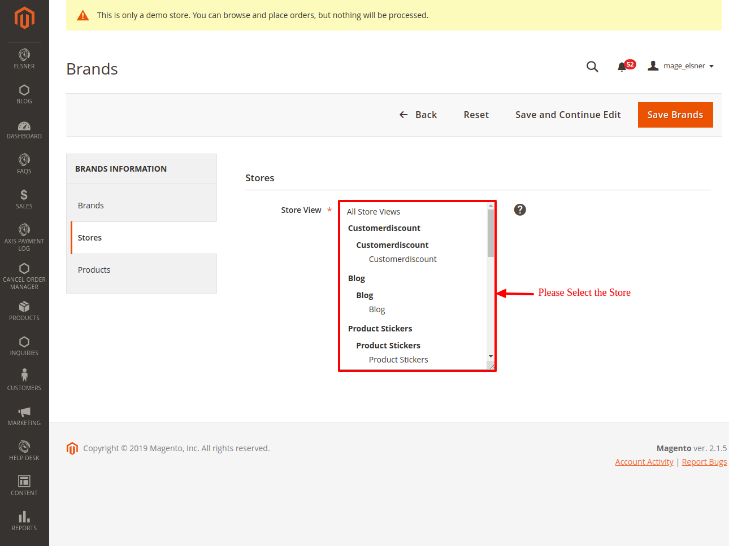Viewport: 729px width, 546px height.
Task: Go Back to the previous page
Action: coord(418,115)
